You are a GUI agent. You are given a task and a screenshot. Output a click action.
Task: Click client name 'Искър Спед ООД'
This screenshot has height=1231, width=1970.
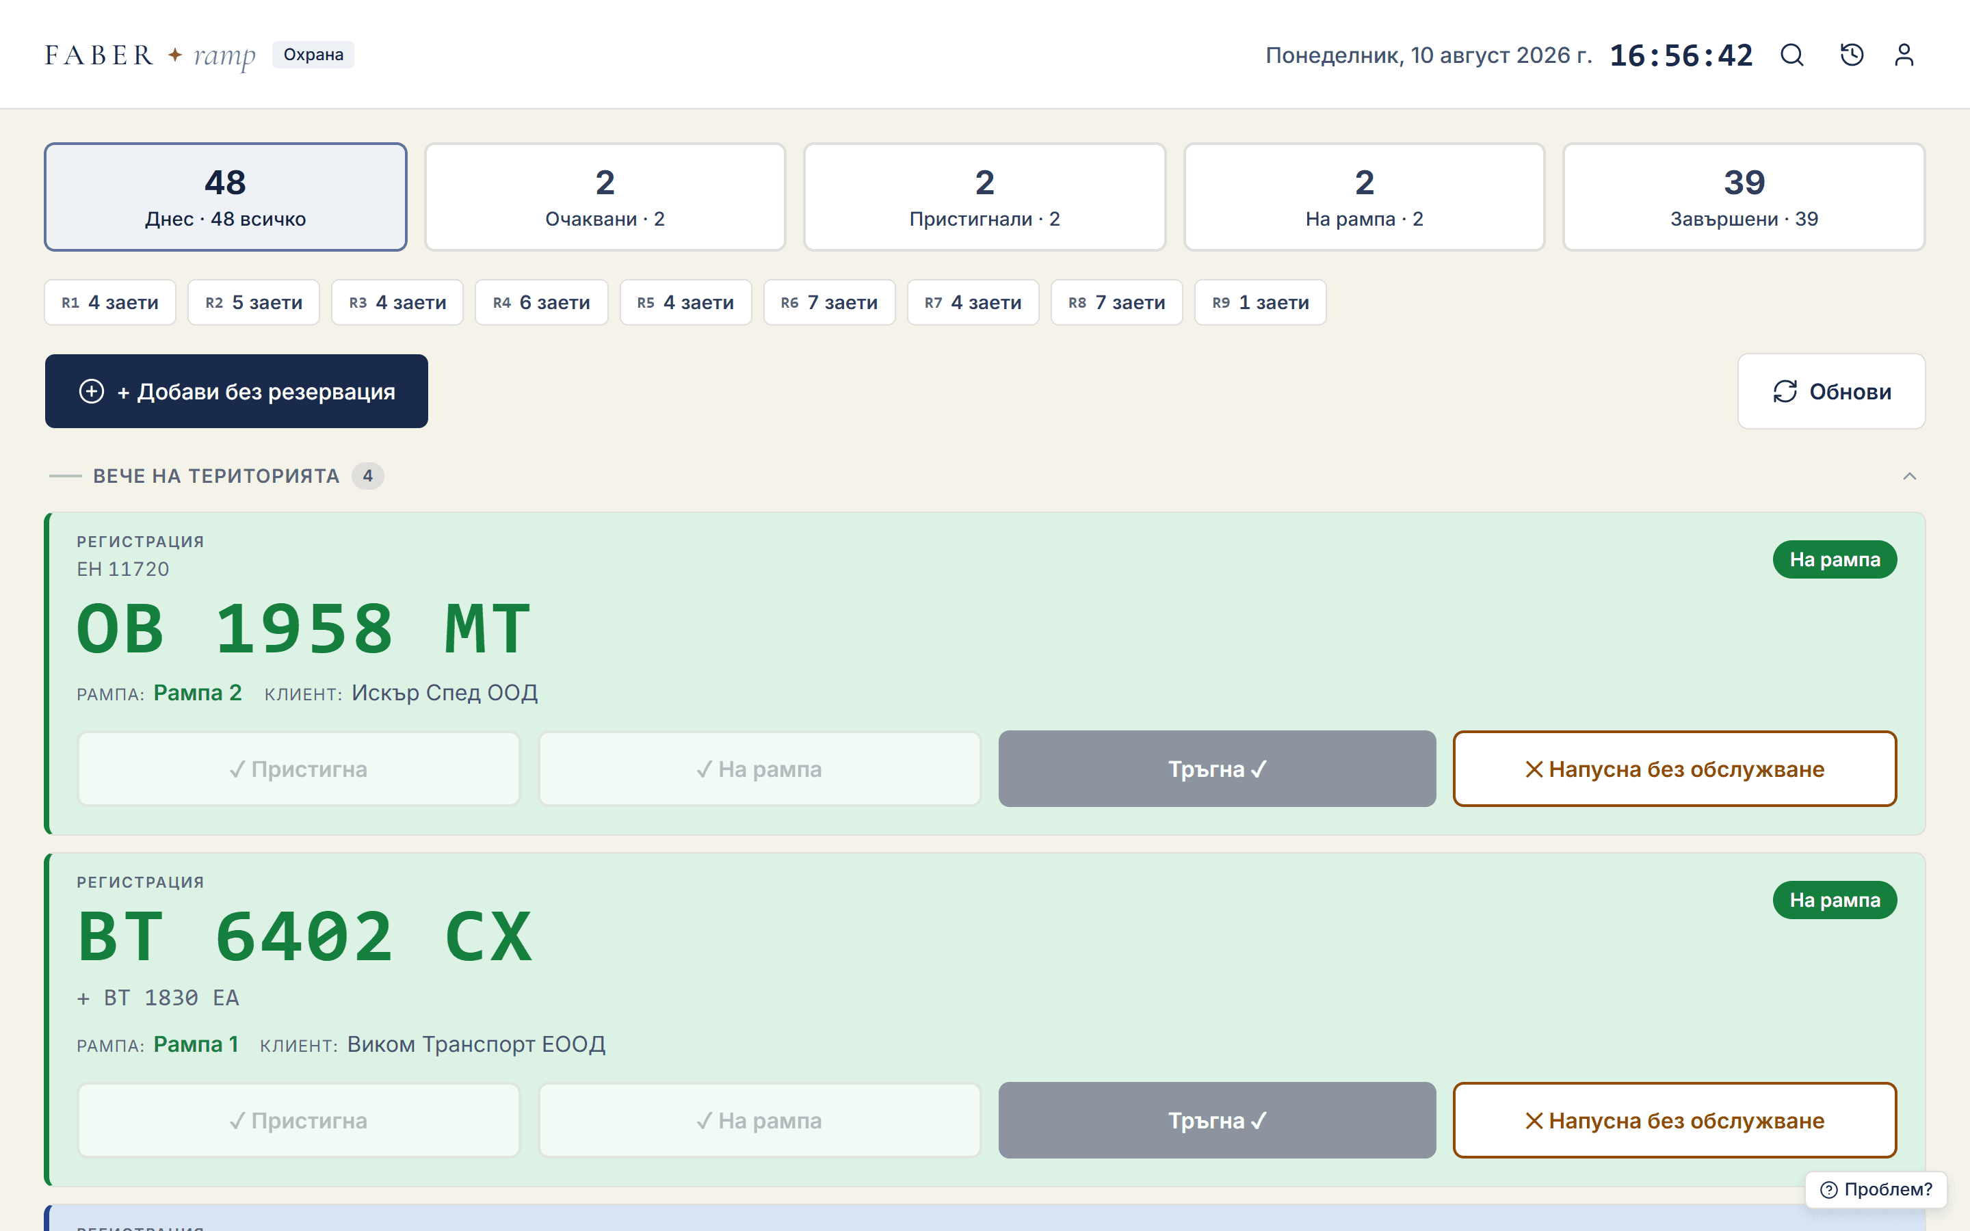pyautogui.click(x=445, y=693)
